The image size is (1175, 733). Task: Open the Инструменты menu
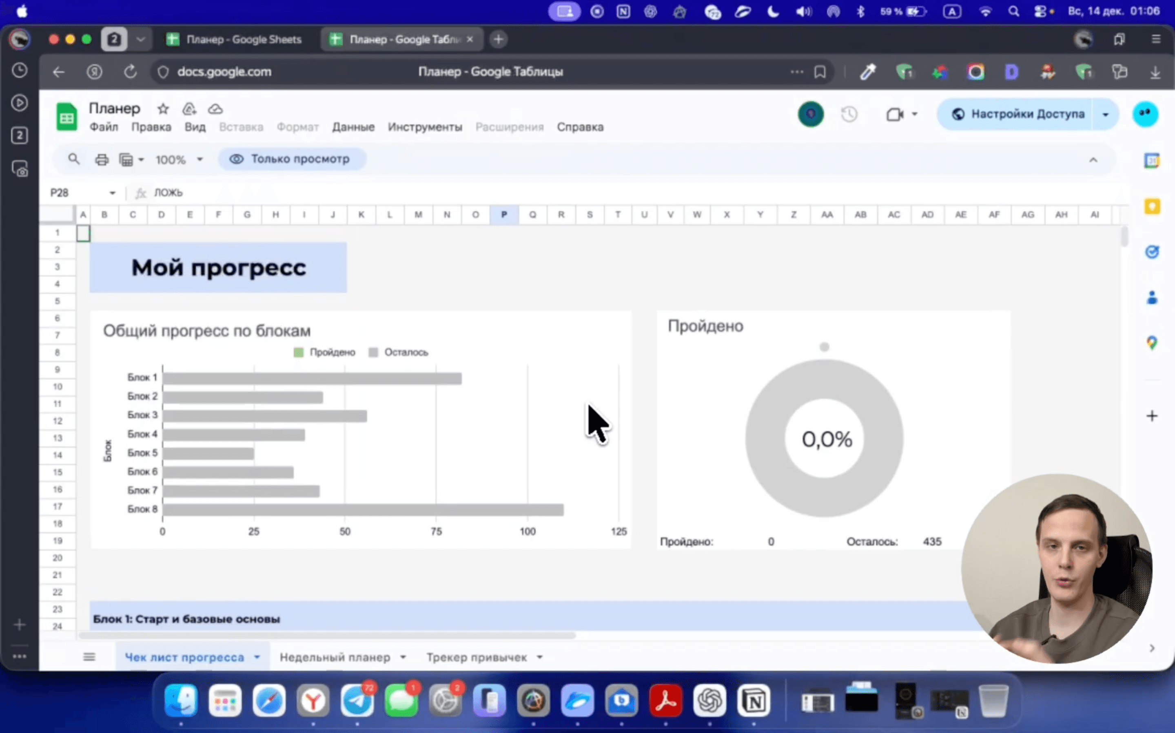(x=425, y=127)
